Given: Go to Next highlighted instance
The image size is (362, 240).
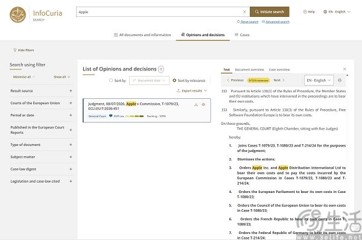Looking at the screenshot, I should pyautogui.click(x=279, y=80).
